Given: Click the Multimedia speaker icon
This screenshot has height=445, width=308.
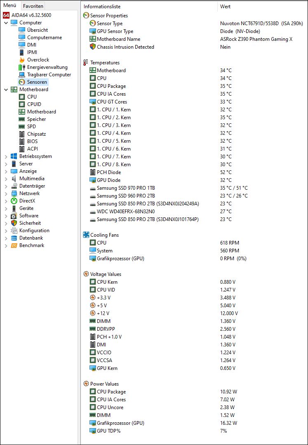Looking at the screenshot, I should click(x=14, y=179).
